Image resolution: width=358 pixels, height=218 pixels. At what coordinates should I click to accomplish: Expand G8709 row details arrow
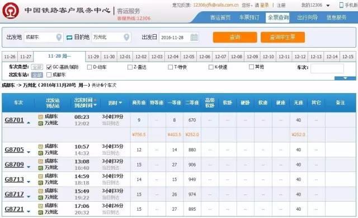tap(29, 167)
